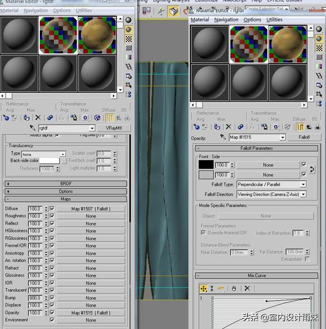This screenshot has width=326, height=329.
Task: Click Delete Point X in Mix Curve
Action: pos(247,288)
